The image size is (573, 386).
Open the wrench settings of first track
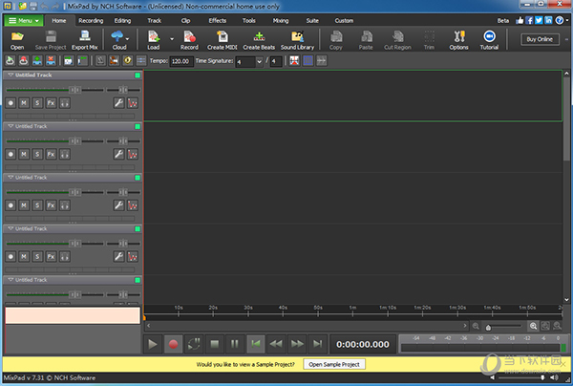pos(118,103)
